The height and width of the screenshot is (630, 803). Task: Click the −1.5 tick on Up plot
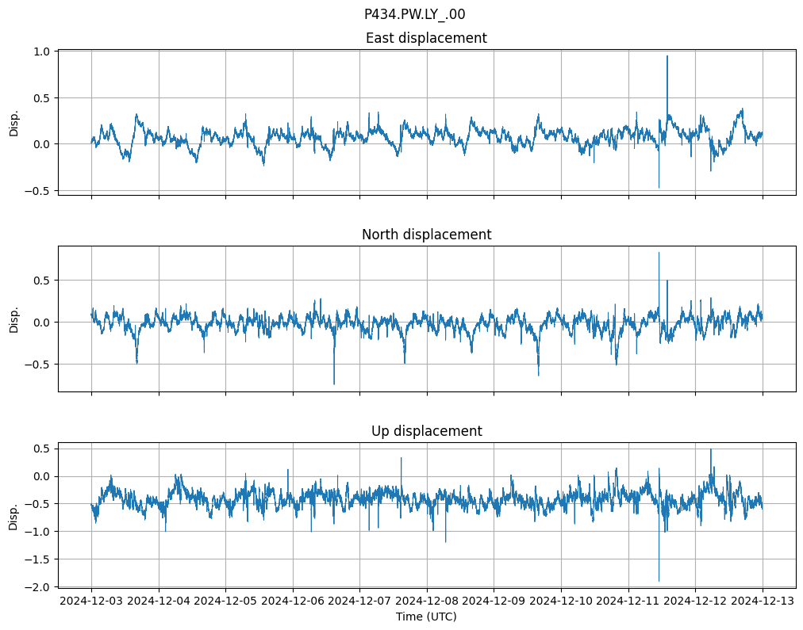37,559
